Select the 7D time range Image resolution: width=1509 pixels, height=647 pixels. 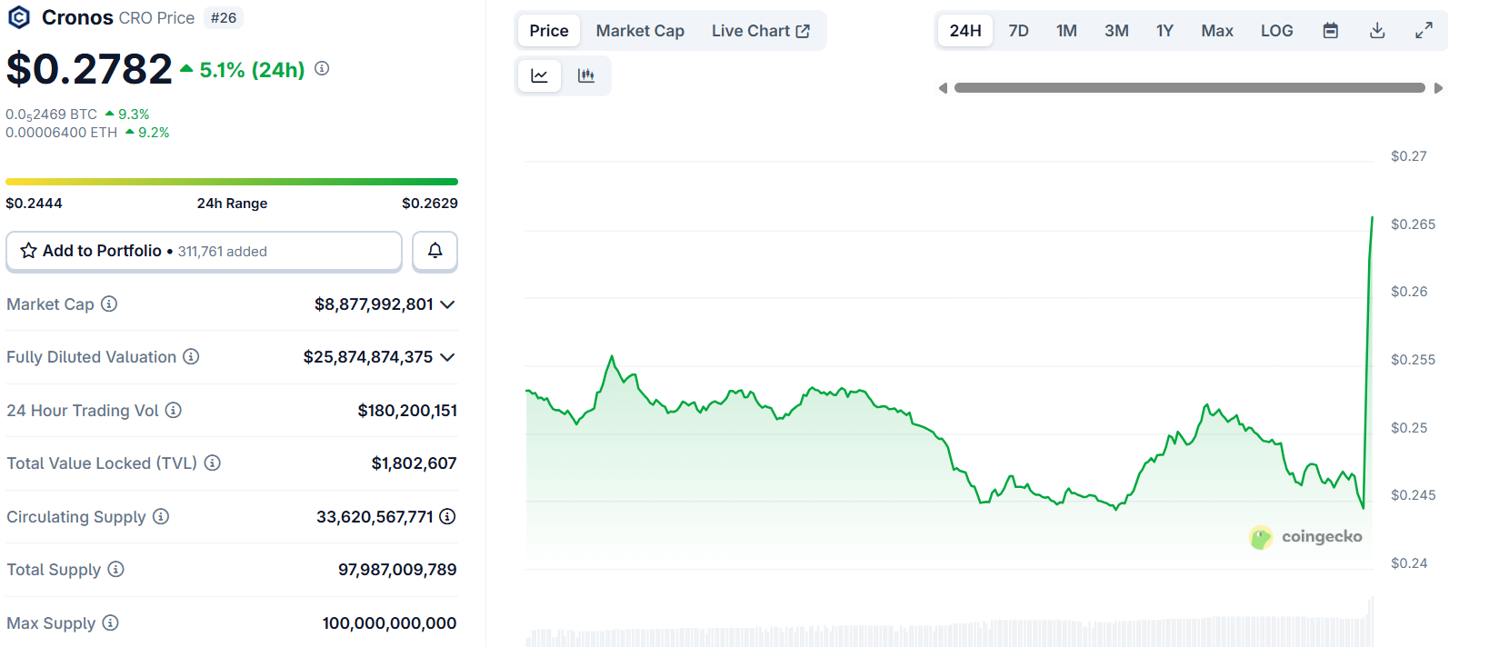tap(1018, 31)
